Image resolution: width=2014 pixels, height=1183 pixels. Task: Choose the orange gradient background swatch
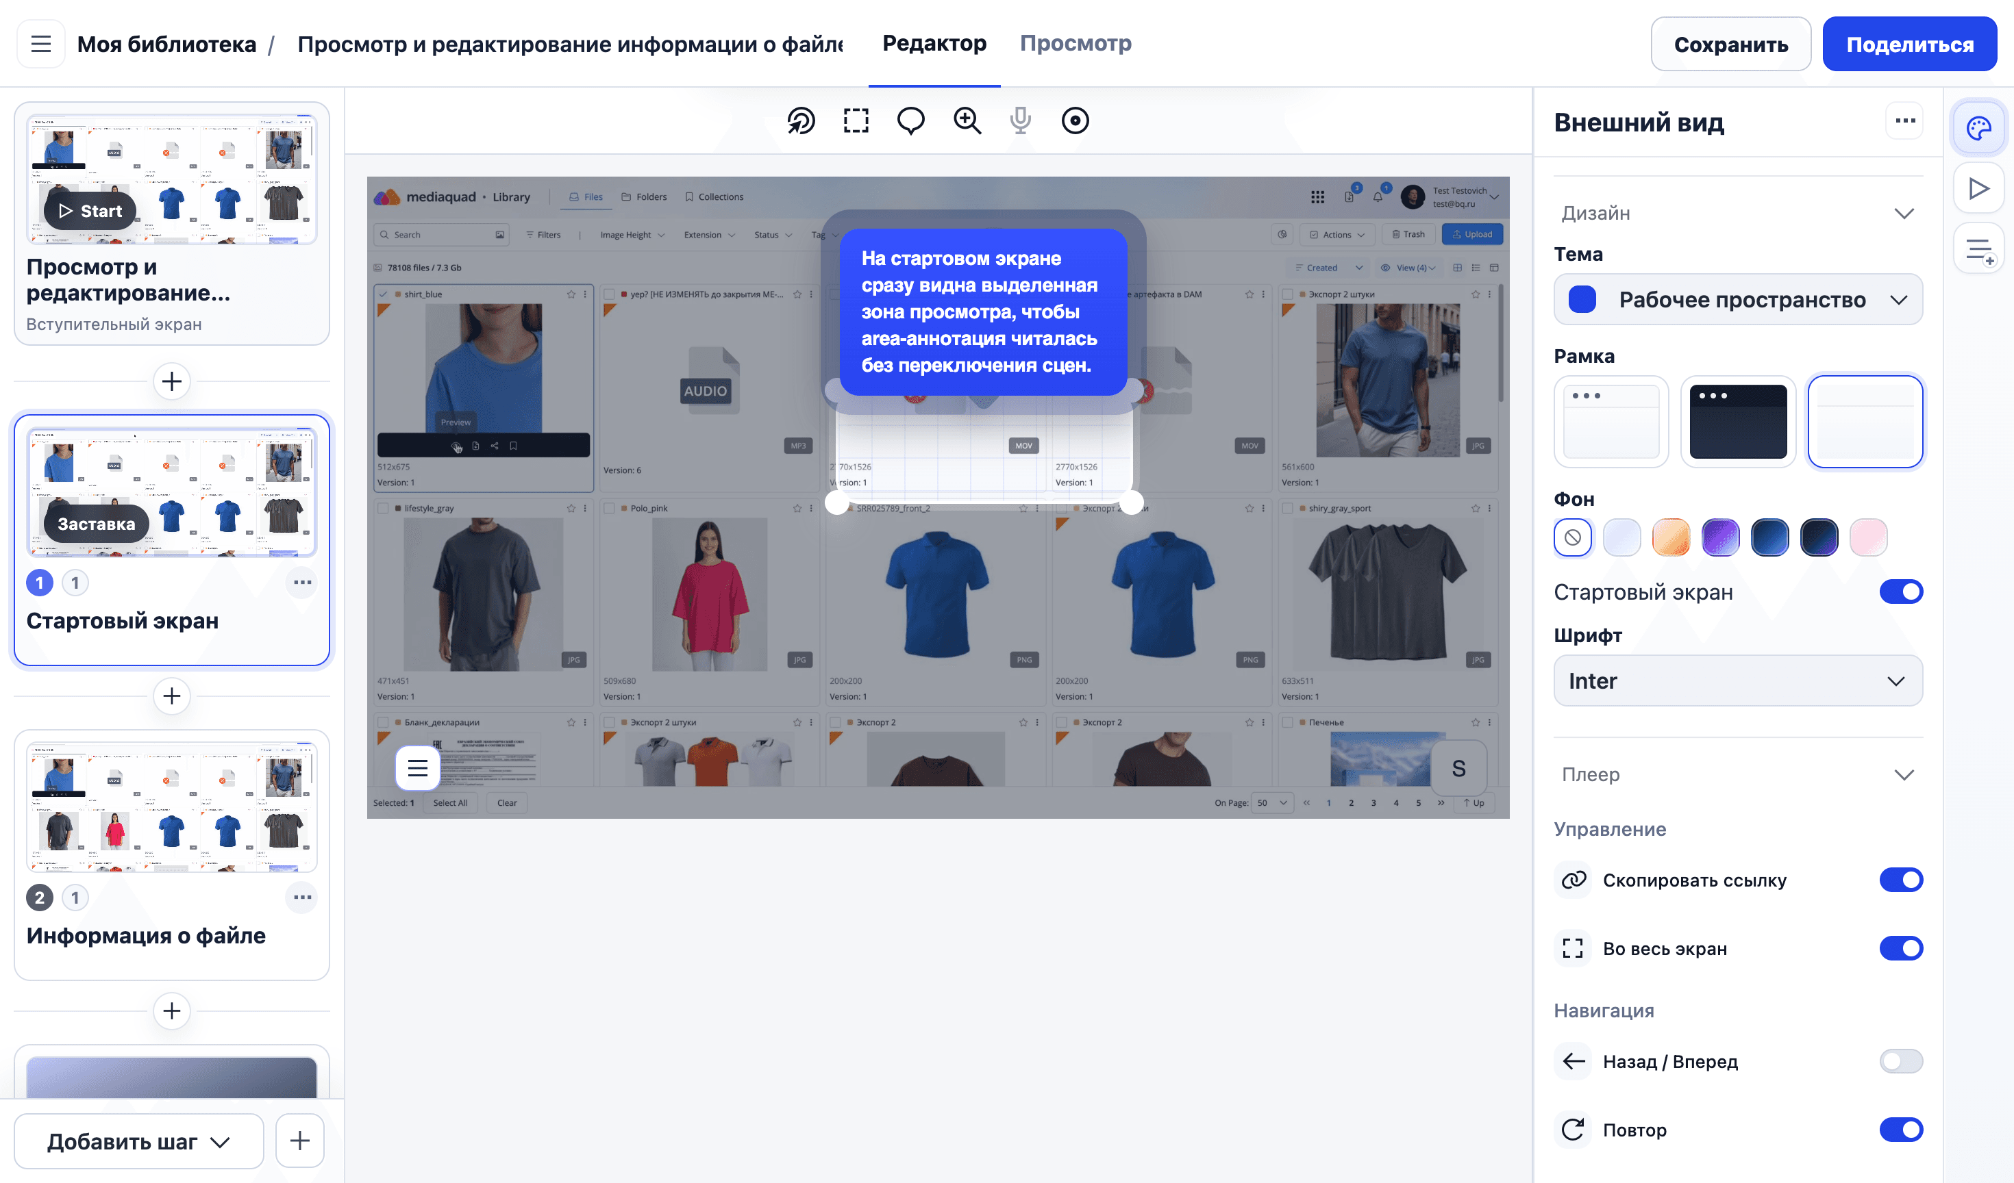[1671, 537]
